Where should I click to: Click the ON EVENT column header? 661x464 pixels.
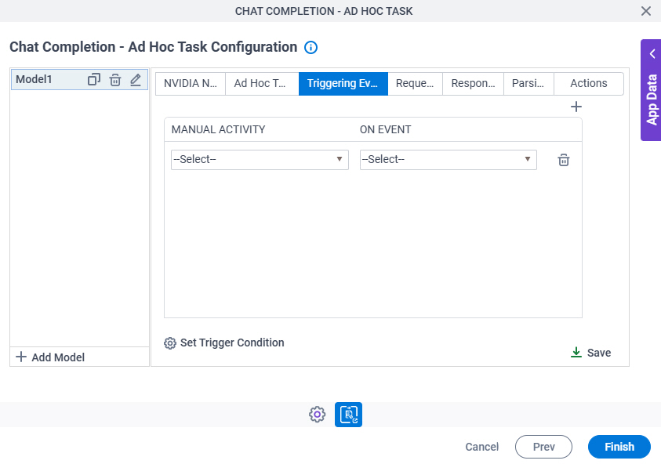pos(385,129)
